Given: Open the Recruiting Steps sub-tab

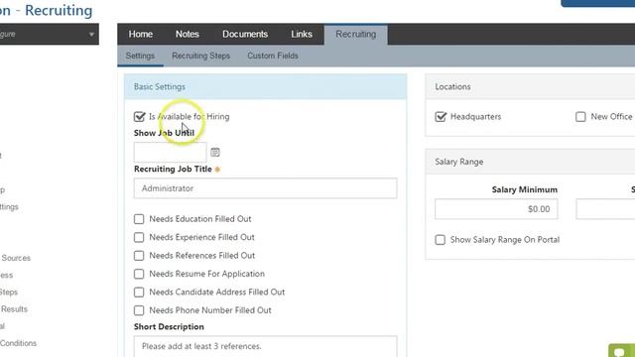Looking at the screenshot, I should pos(200,56).
